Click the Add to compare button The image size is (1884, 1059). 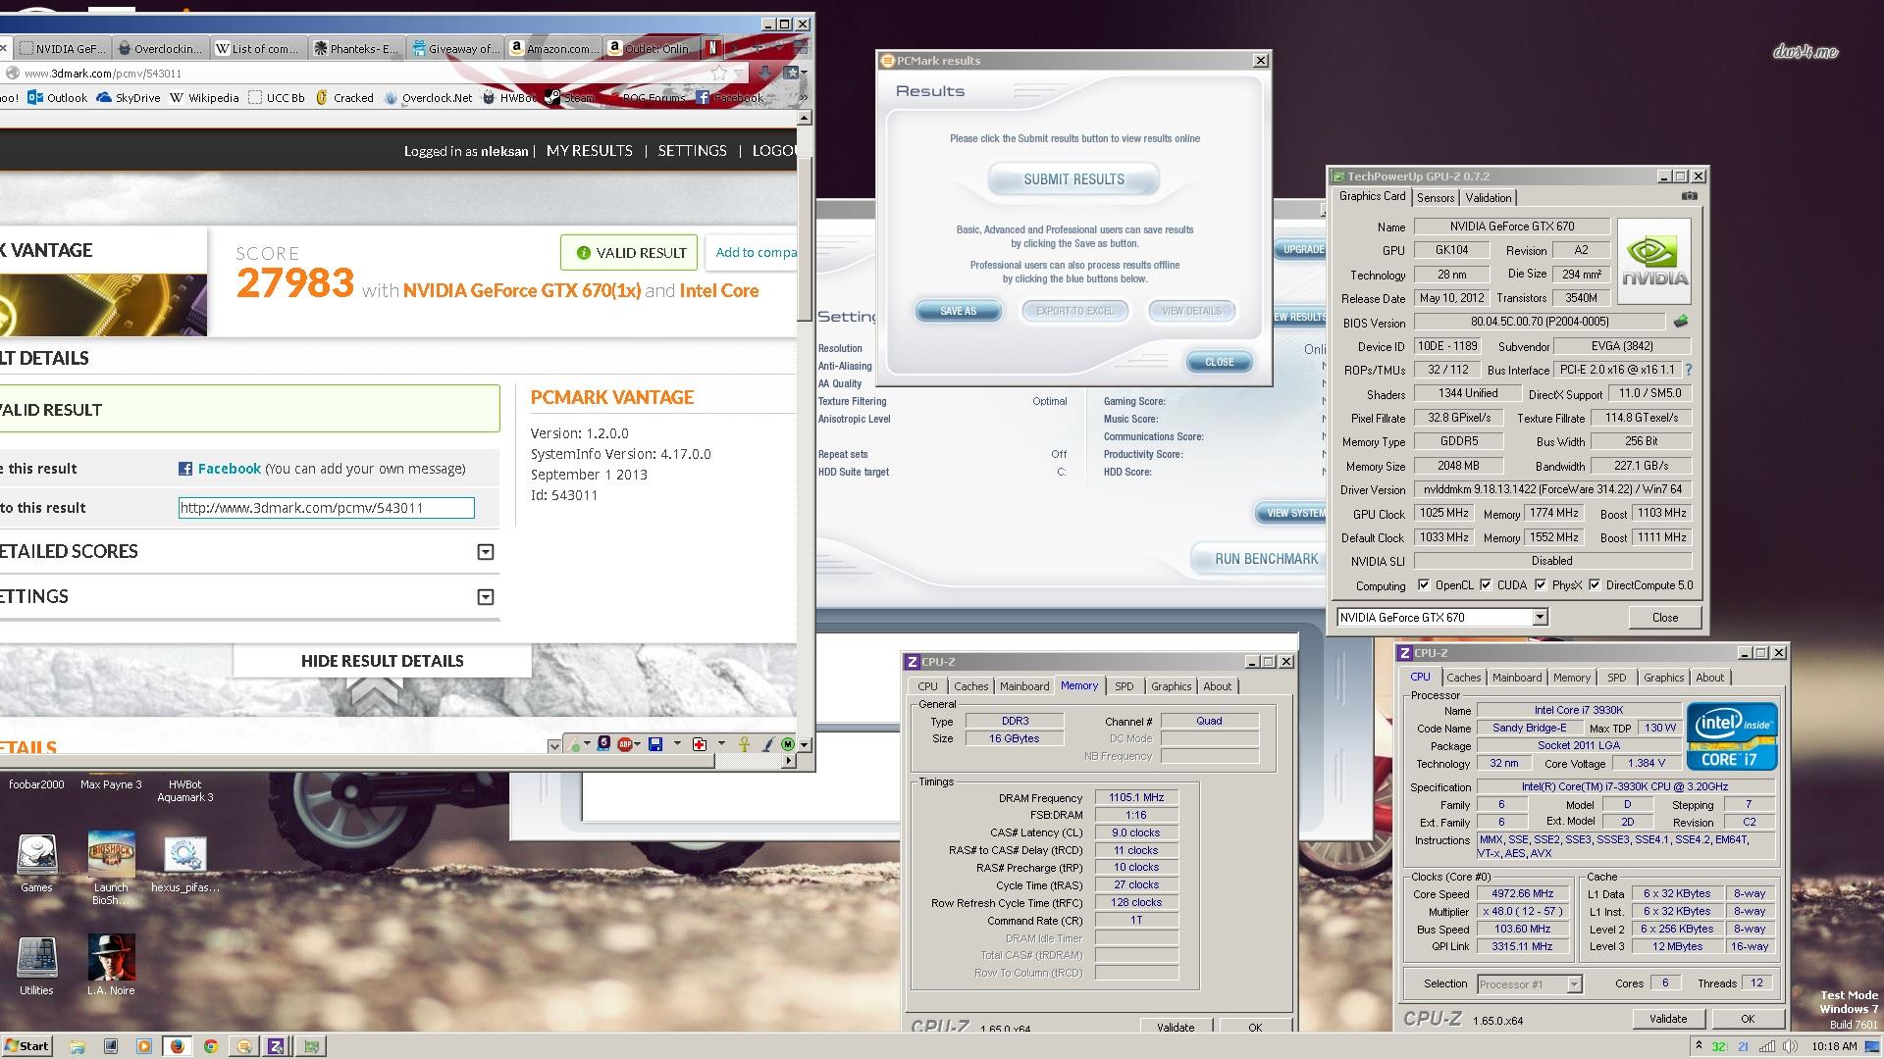coord(752,252)
